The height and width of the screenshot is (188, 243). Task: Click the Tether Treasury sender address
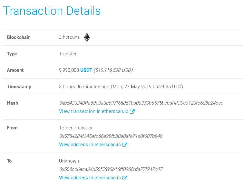(x=111, y=136)
